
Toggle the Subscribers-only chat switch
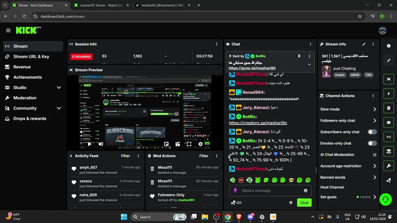coord(372,132)
